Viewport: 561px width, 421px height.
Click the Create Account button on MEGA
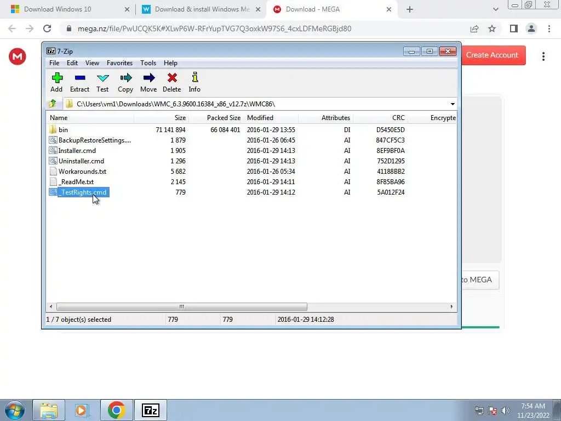(494, 55)
